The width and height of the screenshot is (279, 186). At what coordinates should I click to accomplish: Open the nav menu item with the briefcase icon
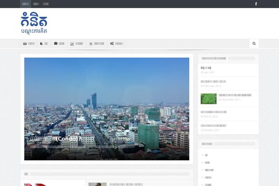coord(59,44)
